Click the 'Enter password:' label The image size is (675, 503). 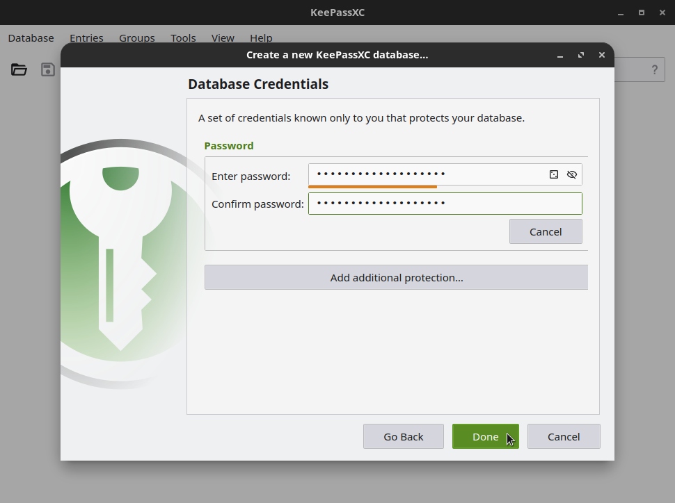(x=251, y=176)
